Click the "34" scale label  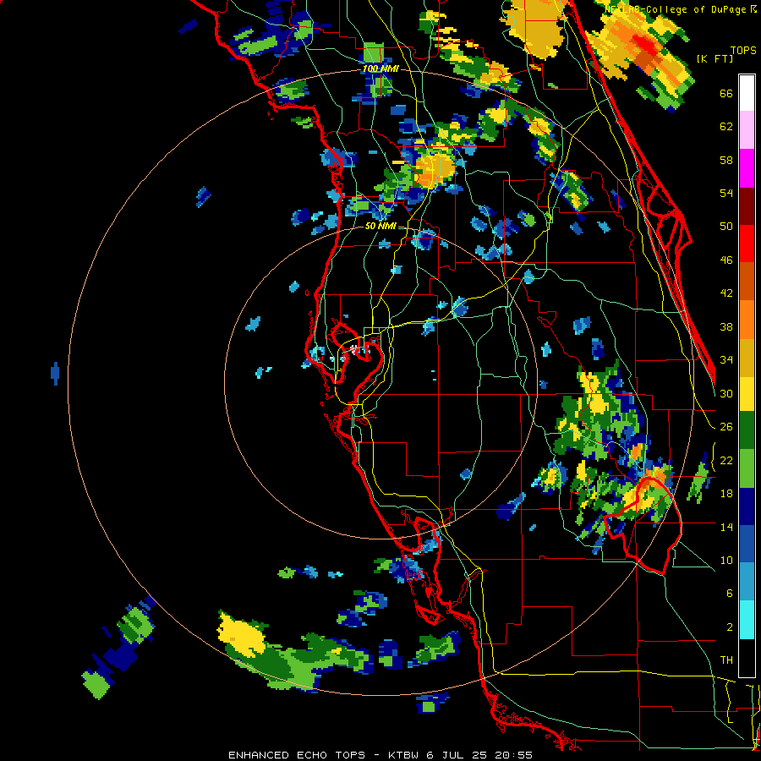tap(726, 359)
